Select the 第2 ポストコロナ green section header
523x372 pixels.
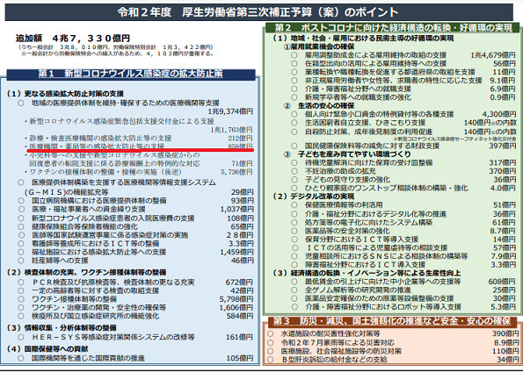click(x=393, y=28)
